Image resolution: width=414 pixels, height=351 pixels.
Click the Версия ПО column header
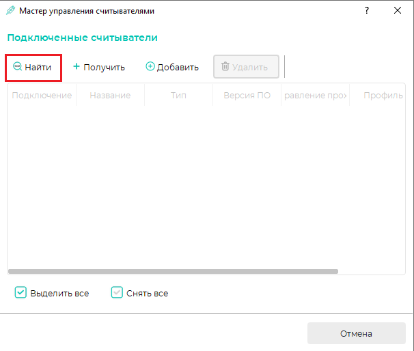[247, 96]
